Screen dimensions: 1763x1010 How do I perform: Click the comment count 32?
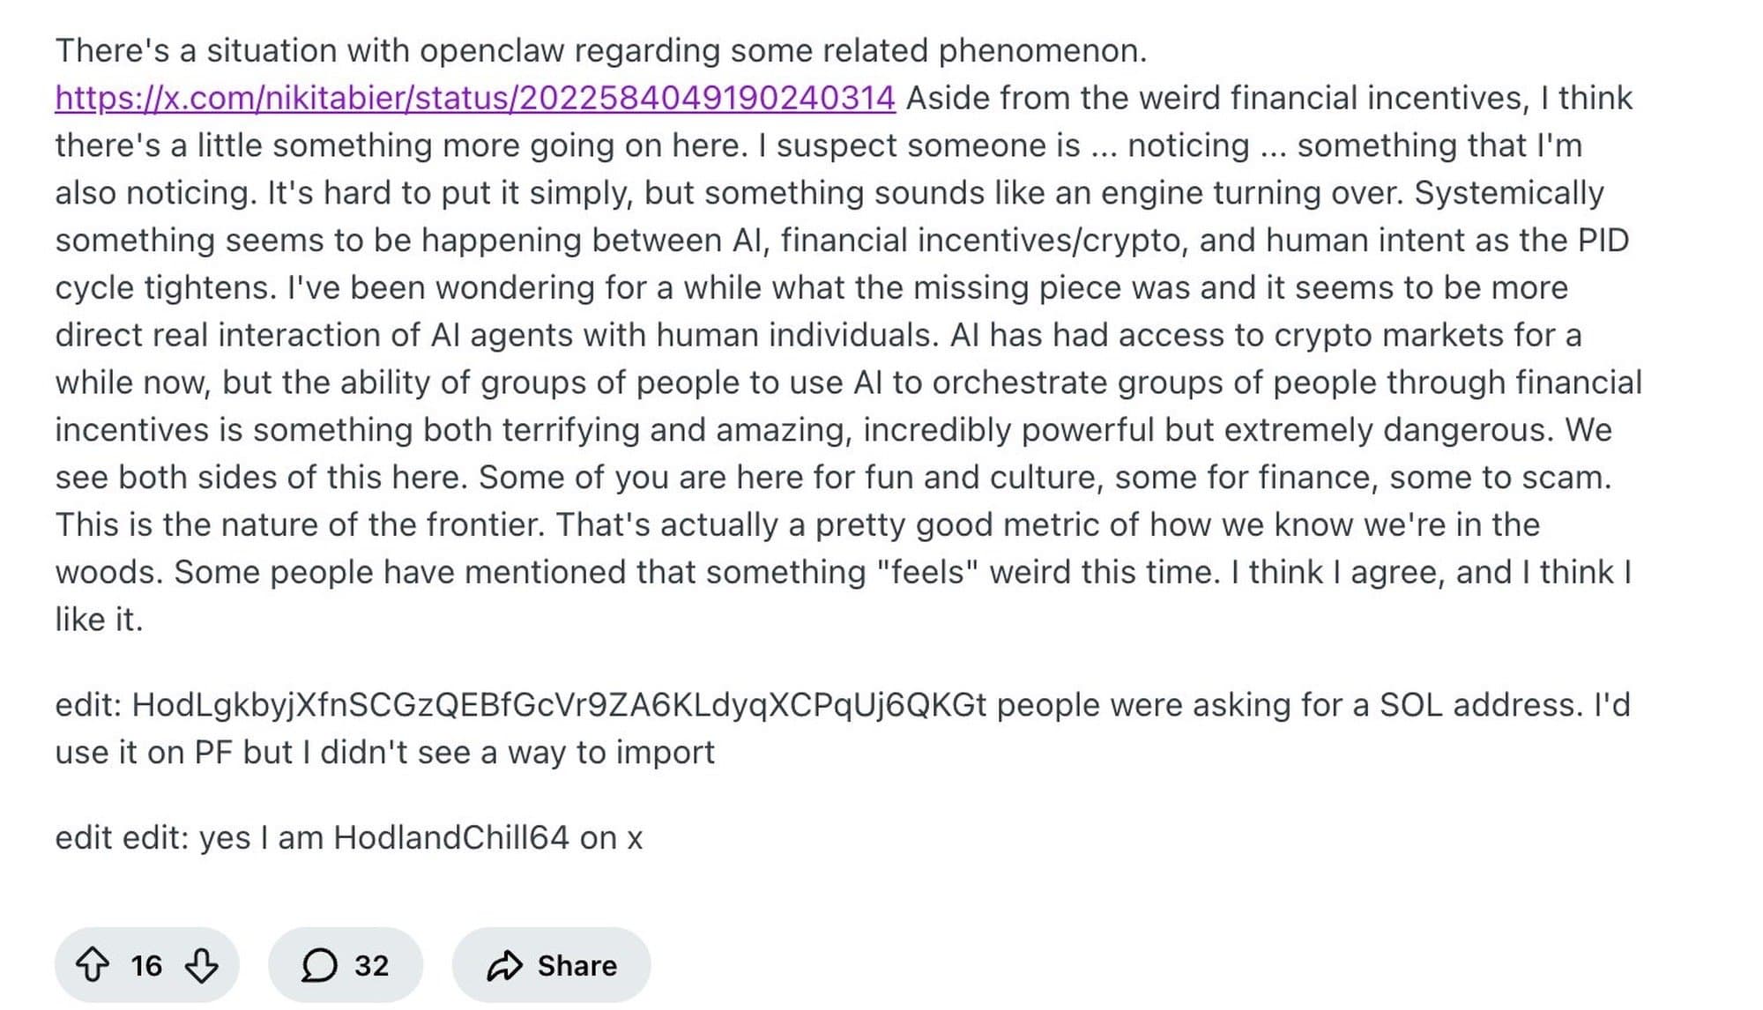[371, 965]
